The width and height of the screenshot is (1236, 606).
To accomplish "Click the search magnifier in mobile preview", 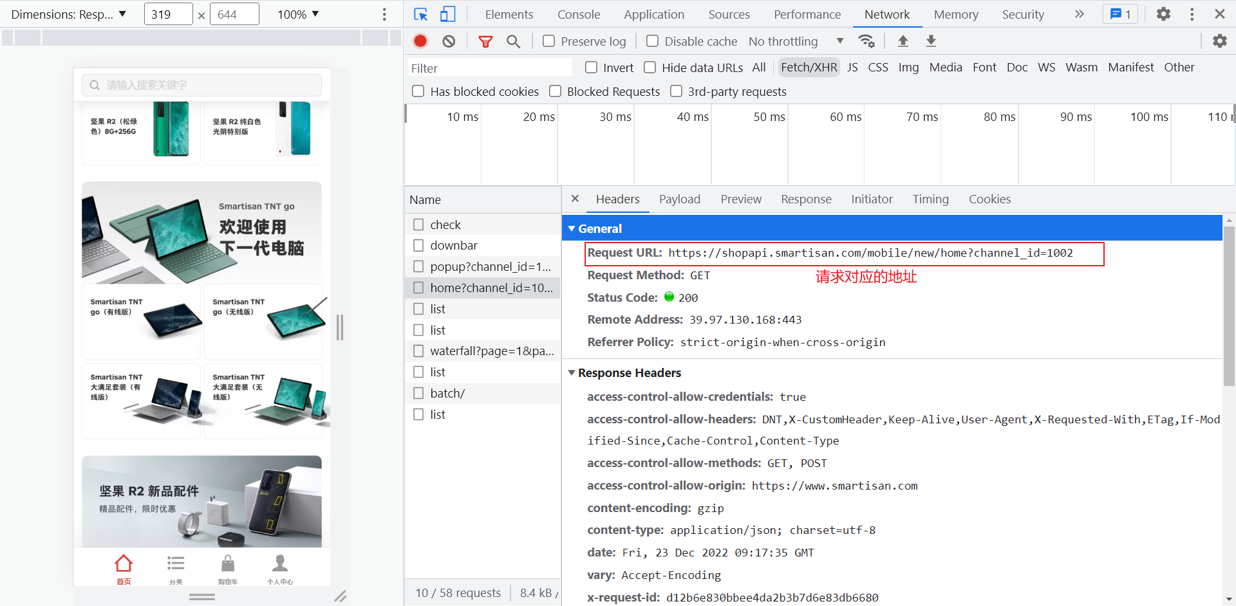I will coord(95,85).
